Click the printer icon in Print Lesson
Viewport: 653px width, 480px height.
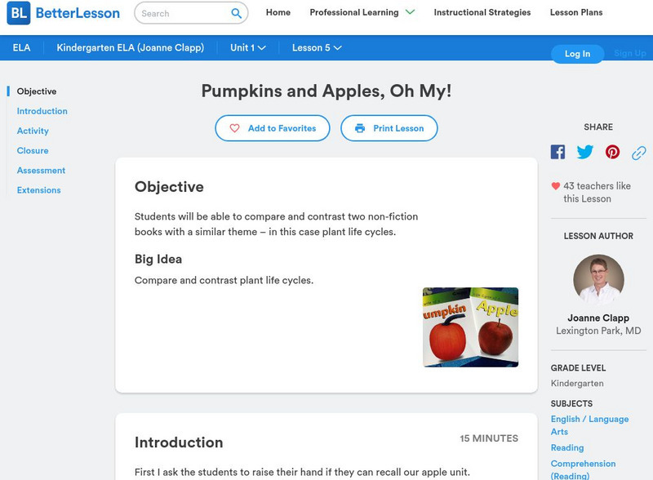(360, 128)
